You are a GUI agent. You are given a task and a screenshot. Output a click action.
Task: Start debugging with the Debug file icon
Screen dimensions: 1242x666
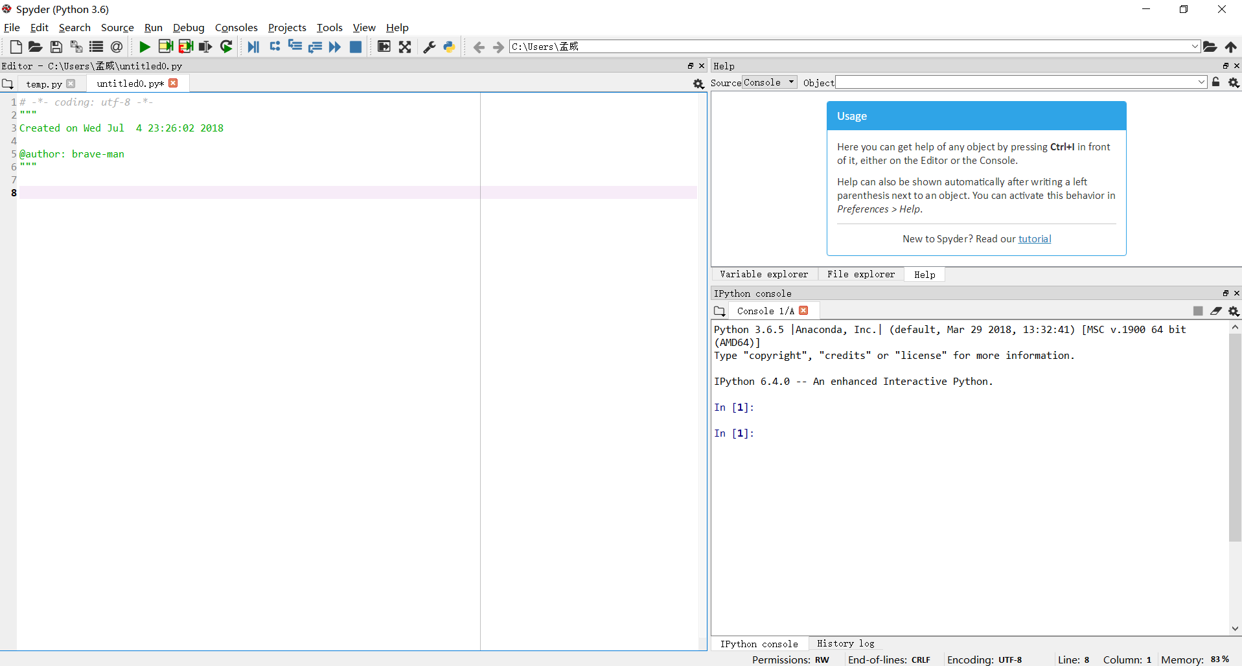pos(253,47)
